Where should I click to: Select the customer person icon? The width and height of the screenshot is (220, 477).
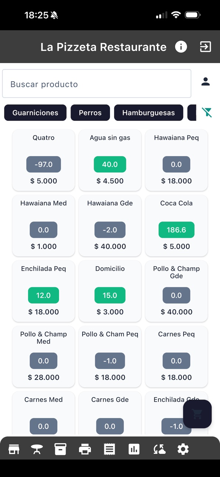206,82
